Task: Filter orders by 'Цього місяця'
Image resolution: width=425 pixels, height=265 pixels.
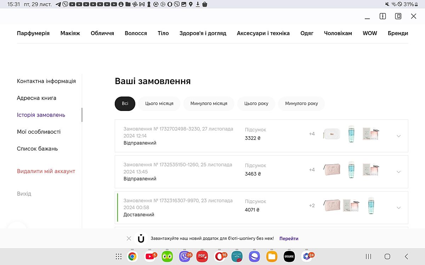Action: [x=159, y=104]
